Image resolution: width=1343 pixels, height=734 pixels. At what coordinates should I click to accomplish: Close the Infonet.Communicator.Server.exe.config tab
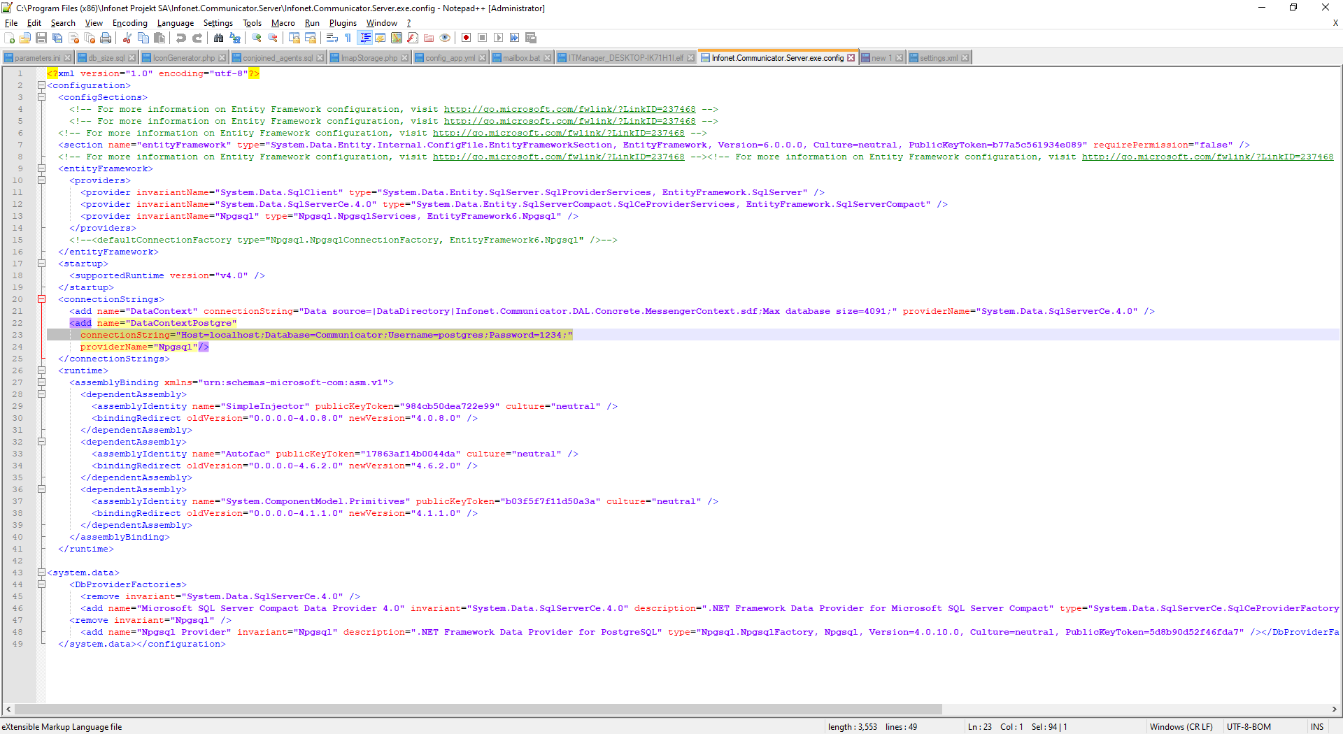click(x=851, y=58)
